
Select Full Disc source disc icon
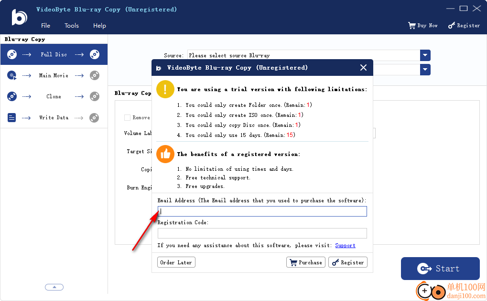coord(12,54)
